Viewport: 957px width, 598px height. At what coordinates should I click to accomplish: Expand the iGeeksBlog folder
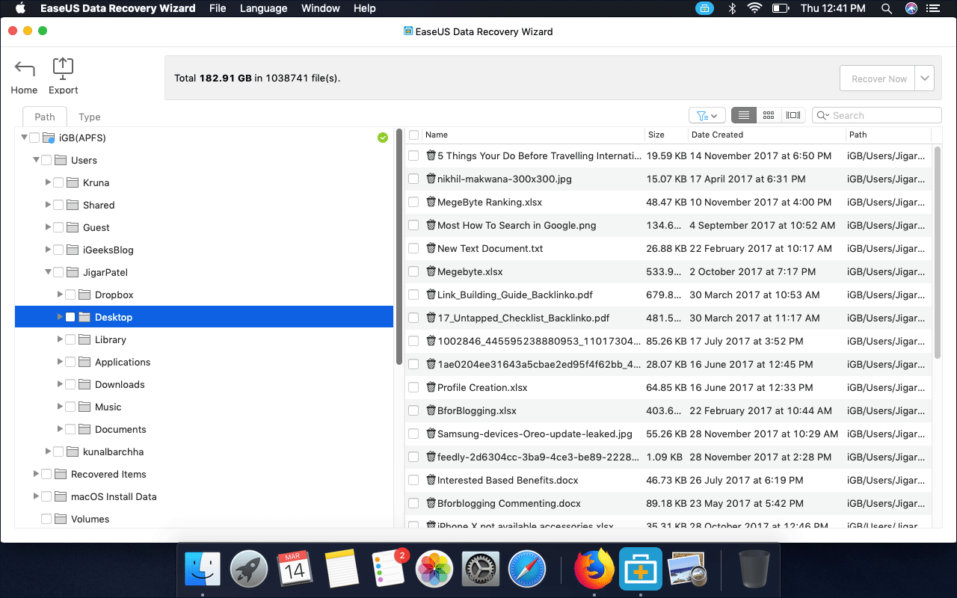coord(48,250)
